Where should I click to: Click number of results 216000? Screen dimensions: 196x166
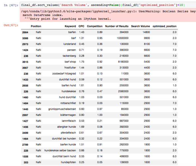point(124,56)
